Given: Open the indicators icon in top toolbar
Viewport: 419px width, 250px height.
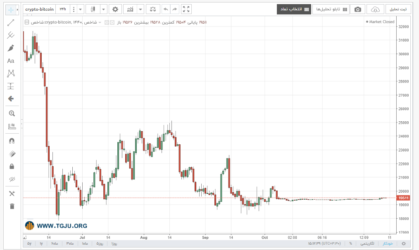Looking at the screenshot, I should [130, 9].
